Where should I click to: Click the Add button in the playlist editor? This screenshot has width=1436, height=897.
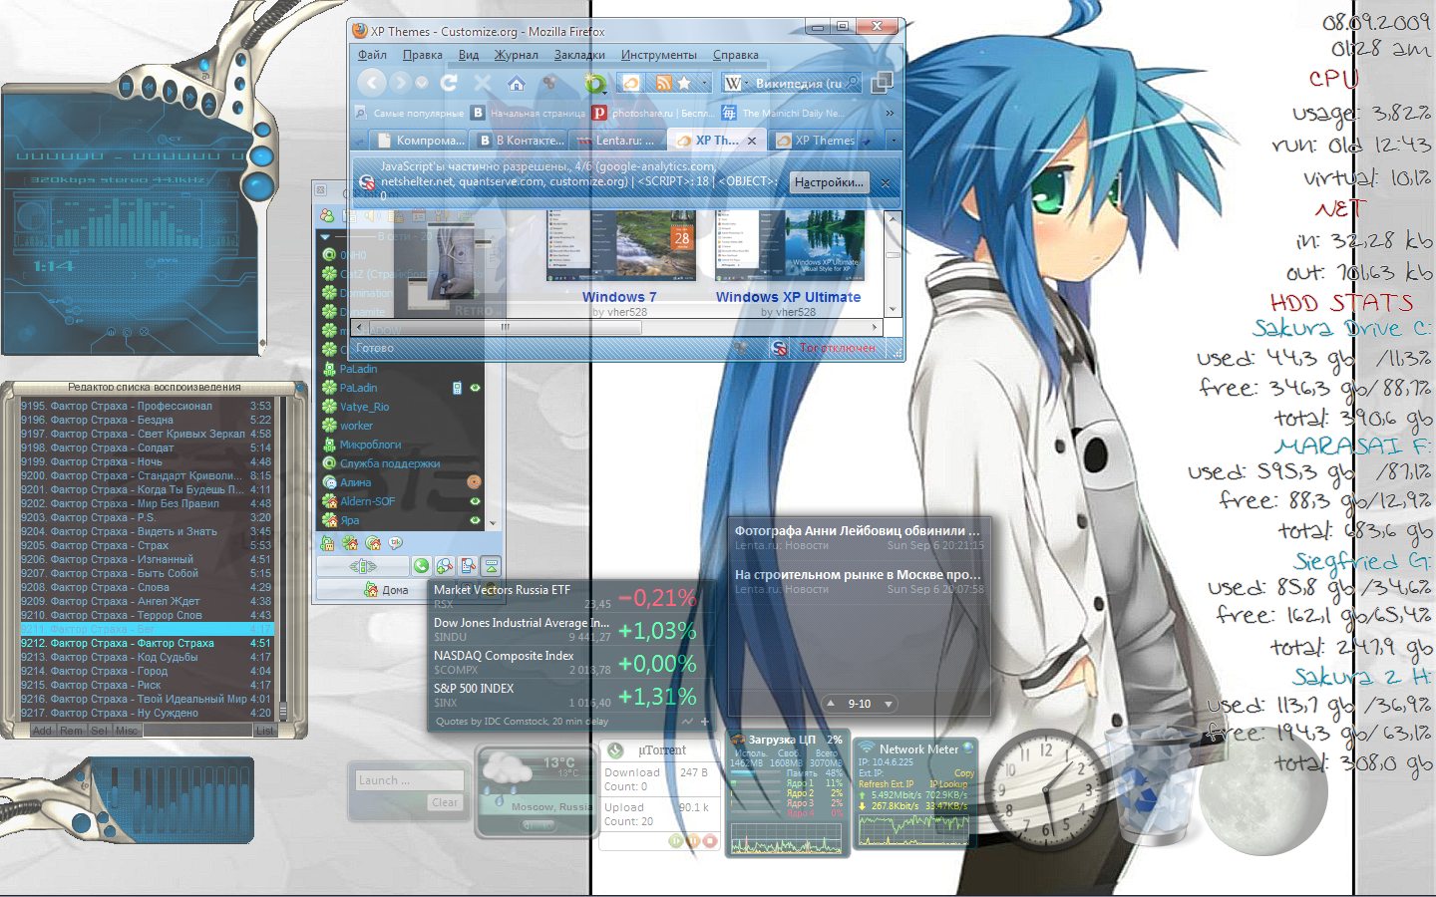click(42, 731)
